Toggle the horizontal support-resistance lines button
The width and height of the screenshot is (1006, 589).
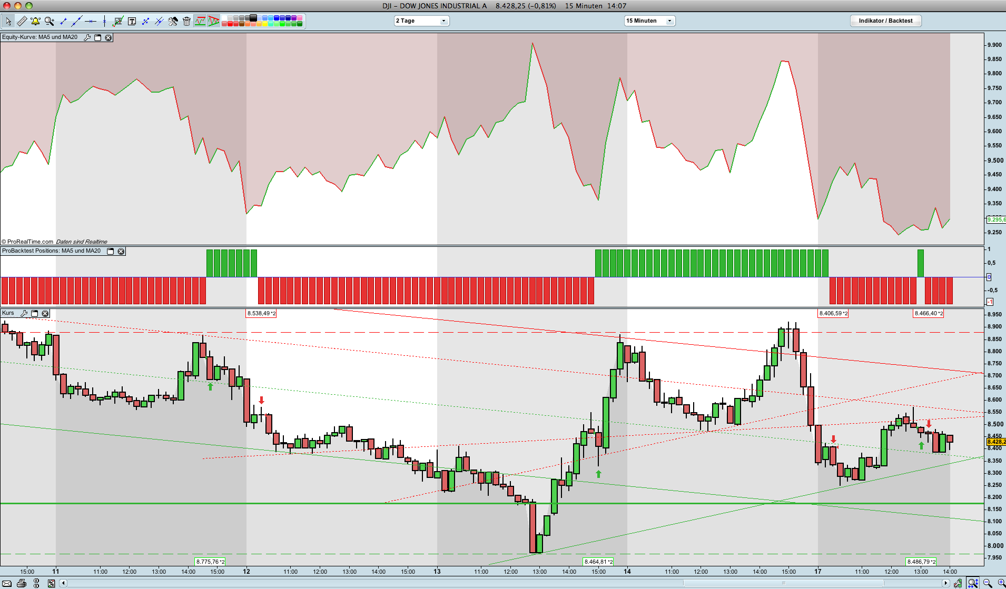pos(200,21)
